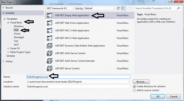Click the search magnifier icon
184x101 pixels.
tap(178, 8)
